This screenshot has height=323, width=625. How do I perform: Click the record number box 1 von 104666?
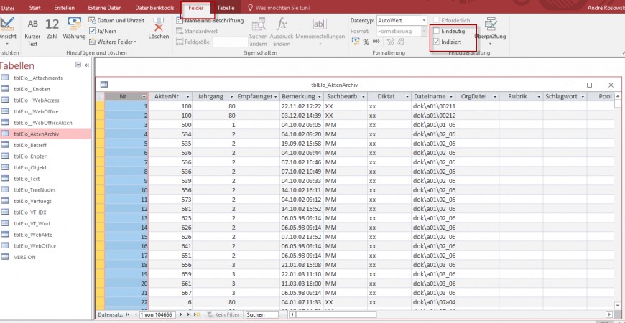pos(157,314)
